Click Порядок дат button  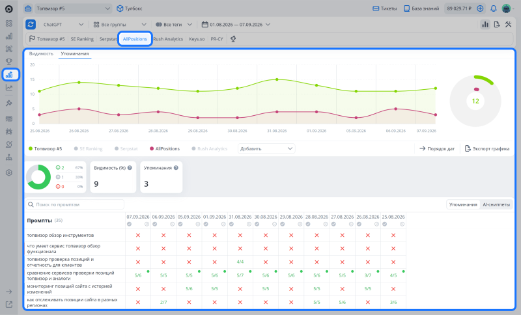pyautogui.click(x=437, y=148)
